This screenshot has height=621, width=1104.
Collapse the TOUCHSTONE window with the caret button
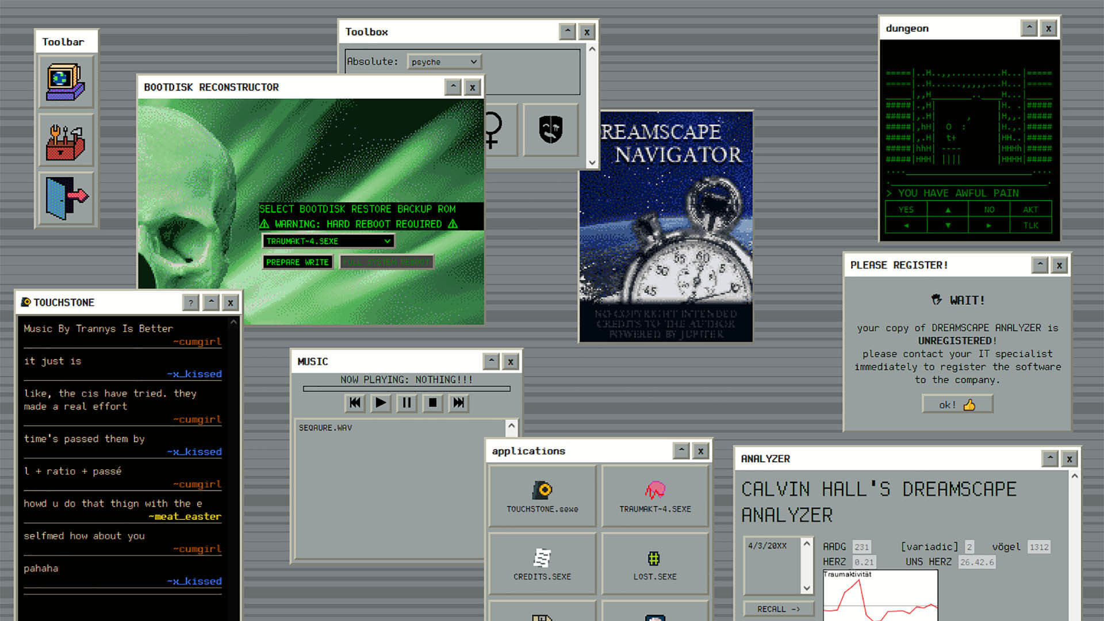(x=211, y=302)
